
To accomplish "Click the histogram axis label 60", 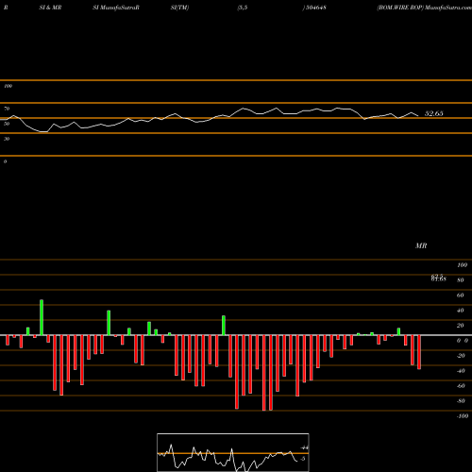I will click(460, 295).
